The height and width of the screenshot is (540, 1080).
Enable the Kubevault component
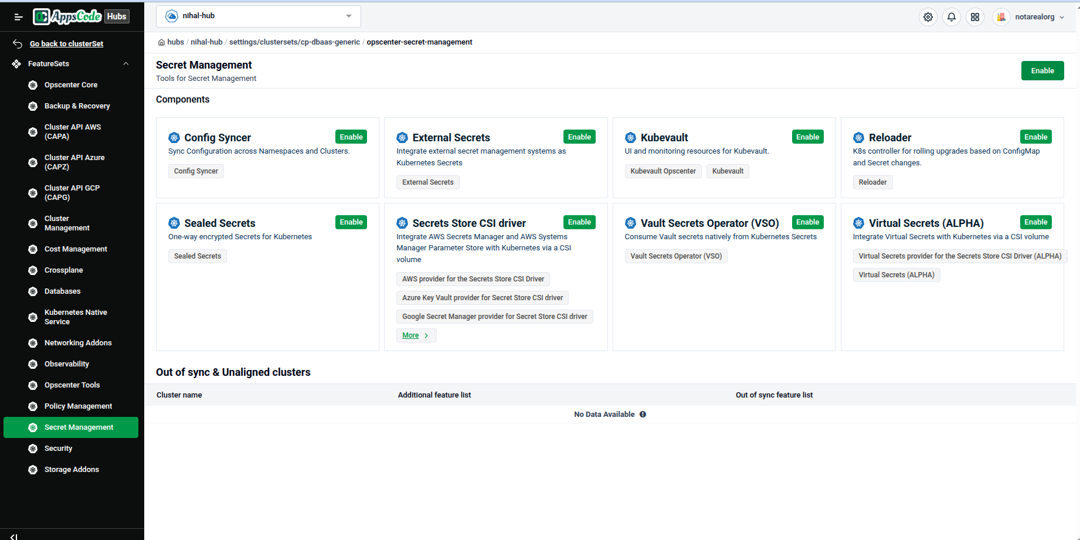(x=807, y=137)
